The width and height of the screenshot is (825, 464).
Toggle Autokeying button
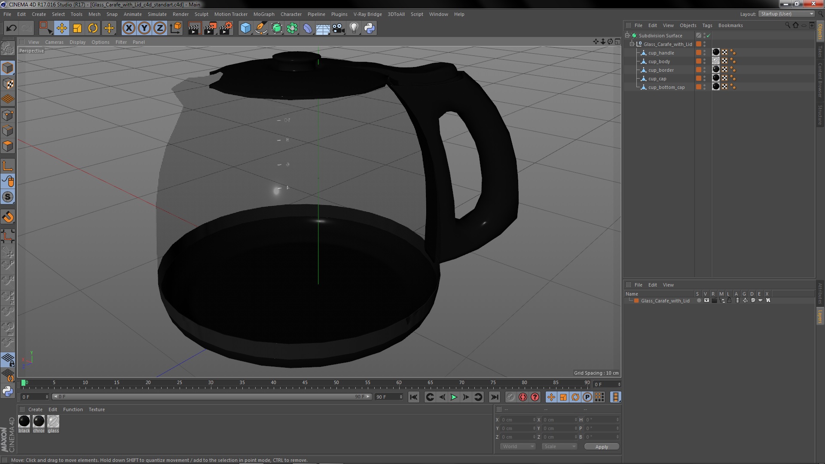click(522, 397)
